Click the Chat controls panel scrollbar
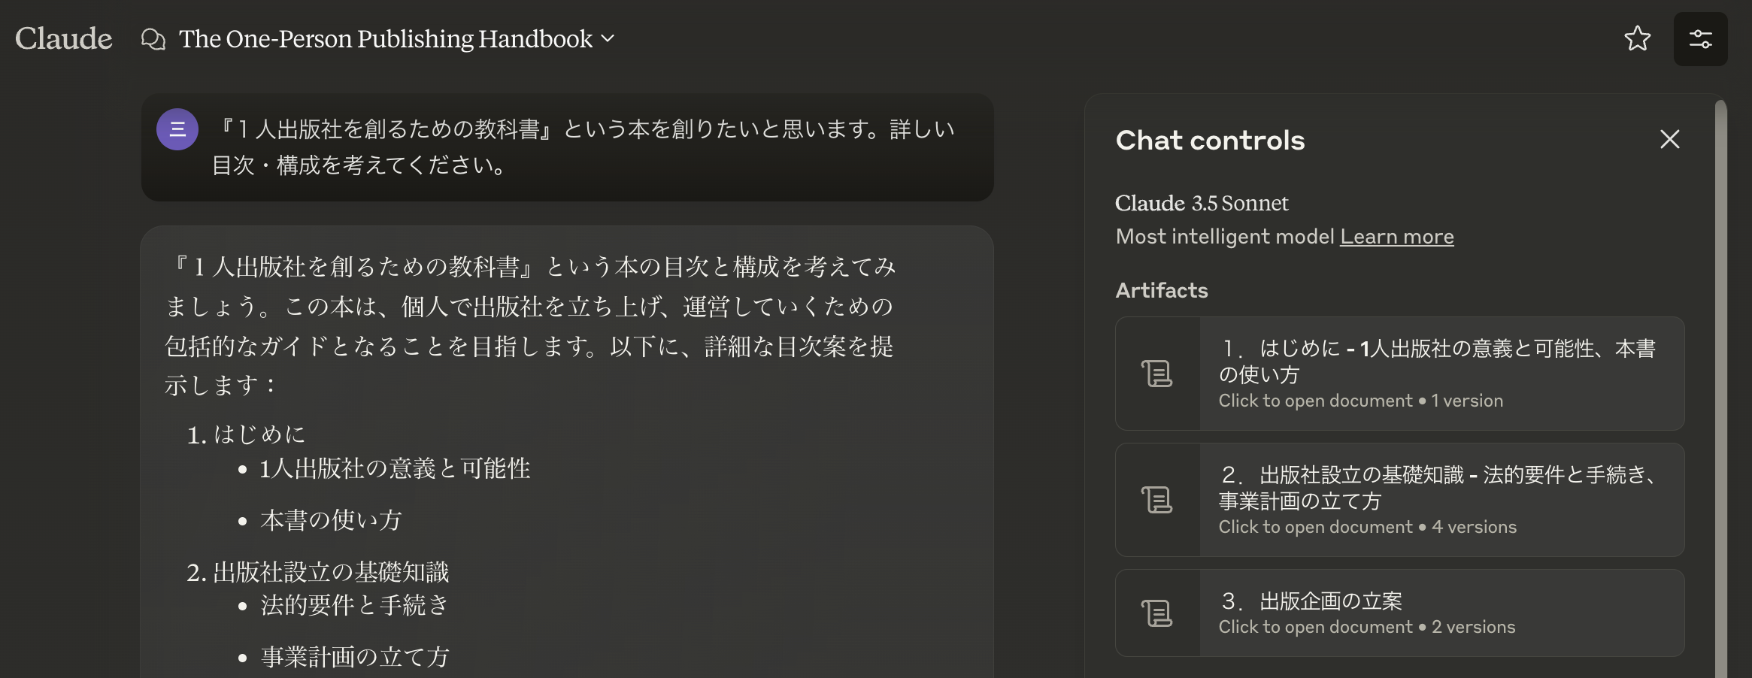The height and width of the screenshot is (678, 1752). click(x=1720, y=376)
